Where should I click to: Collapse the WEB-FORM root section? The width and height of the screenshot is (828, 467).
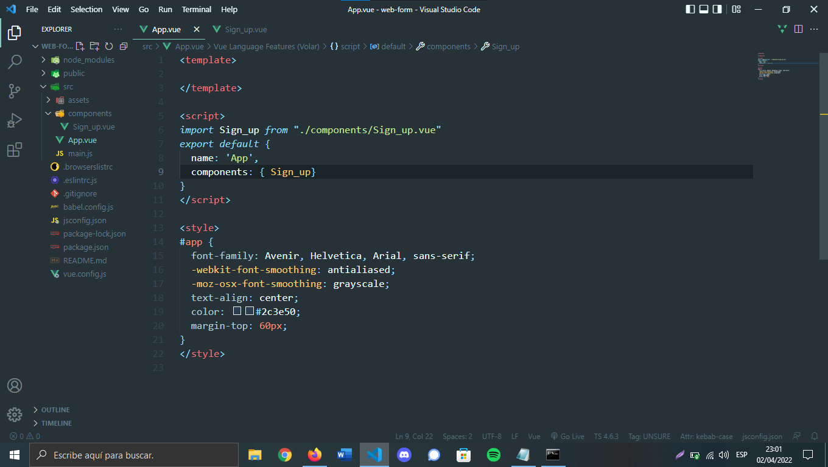57,46
